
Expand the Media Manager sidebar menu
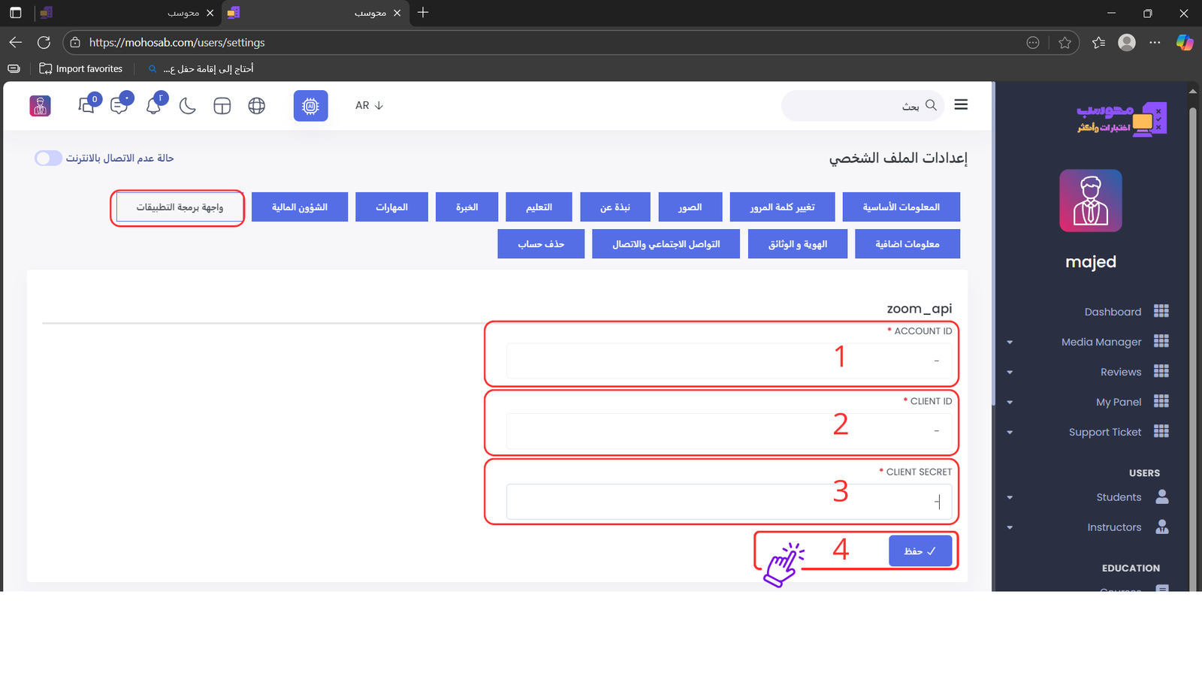click(x=1101, y=342)
